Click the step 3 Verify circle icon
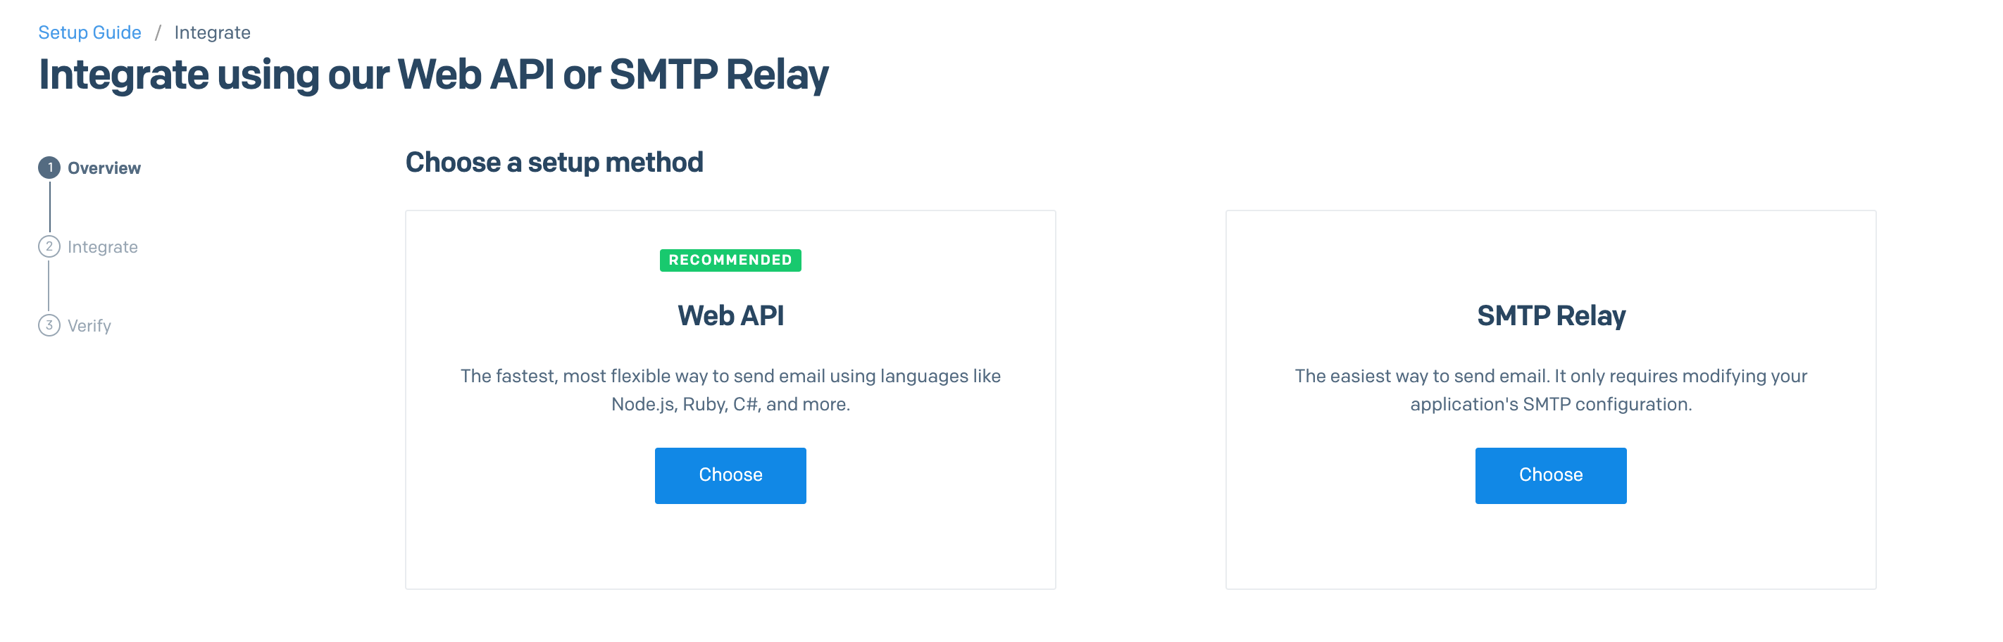2003x642 pixels. [49, 325]
